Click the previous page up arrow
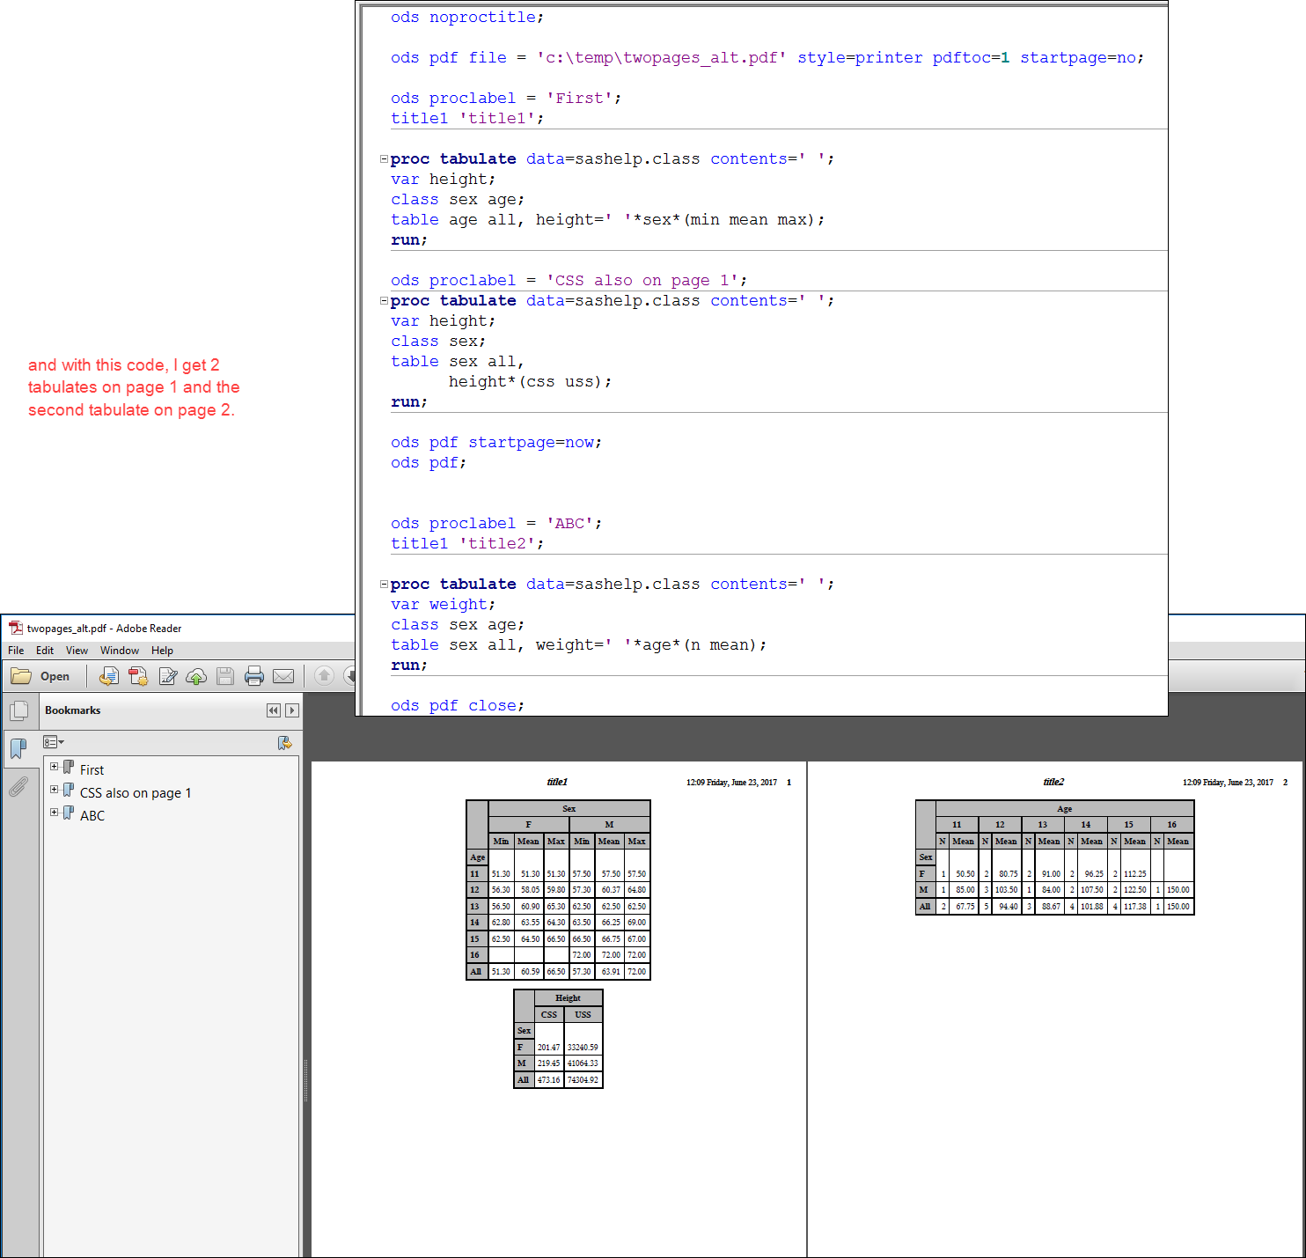The height and width of the screenshot is (1258, 1306). (324, 676)
